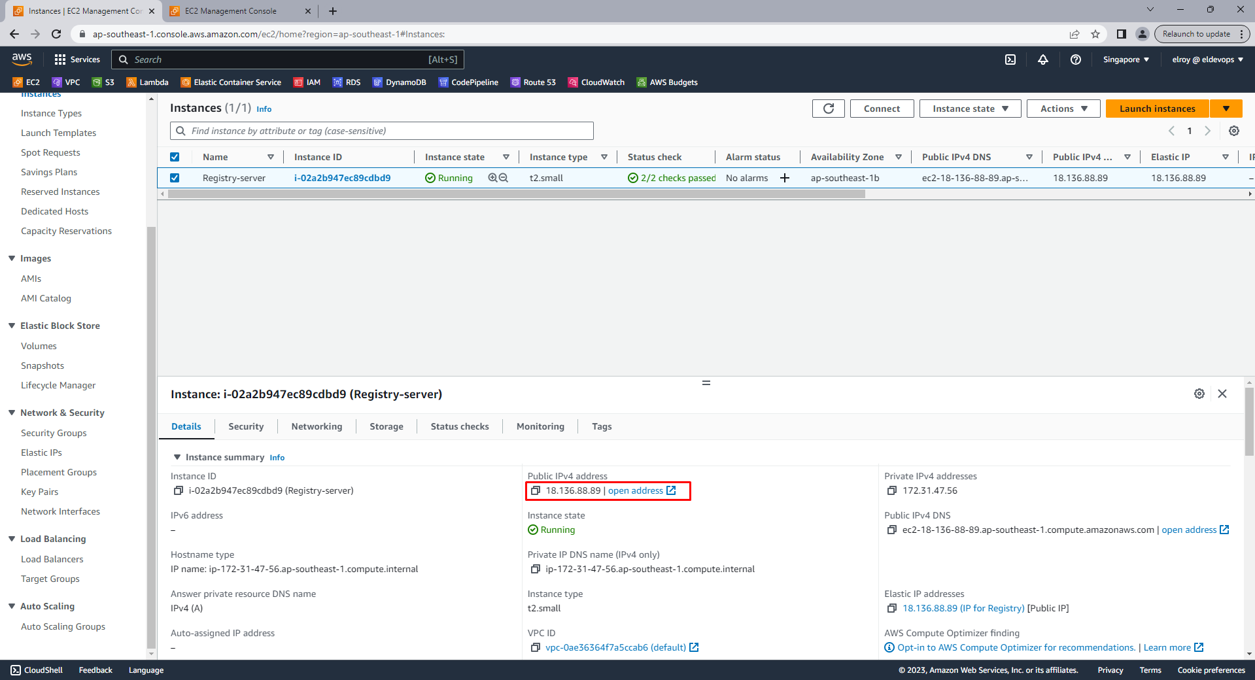Screen dimensions: 1255x680
Task: Open the Launch instances split arrow
Action: [1226, 109]
